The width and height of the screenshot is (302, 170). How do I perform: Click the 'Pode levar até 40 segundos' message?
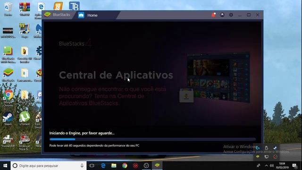pos(94,145)
